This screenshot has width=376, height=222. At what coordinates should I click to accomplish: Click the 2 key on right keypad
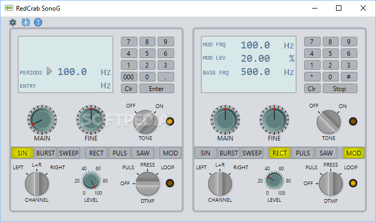330,65
